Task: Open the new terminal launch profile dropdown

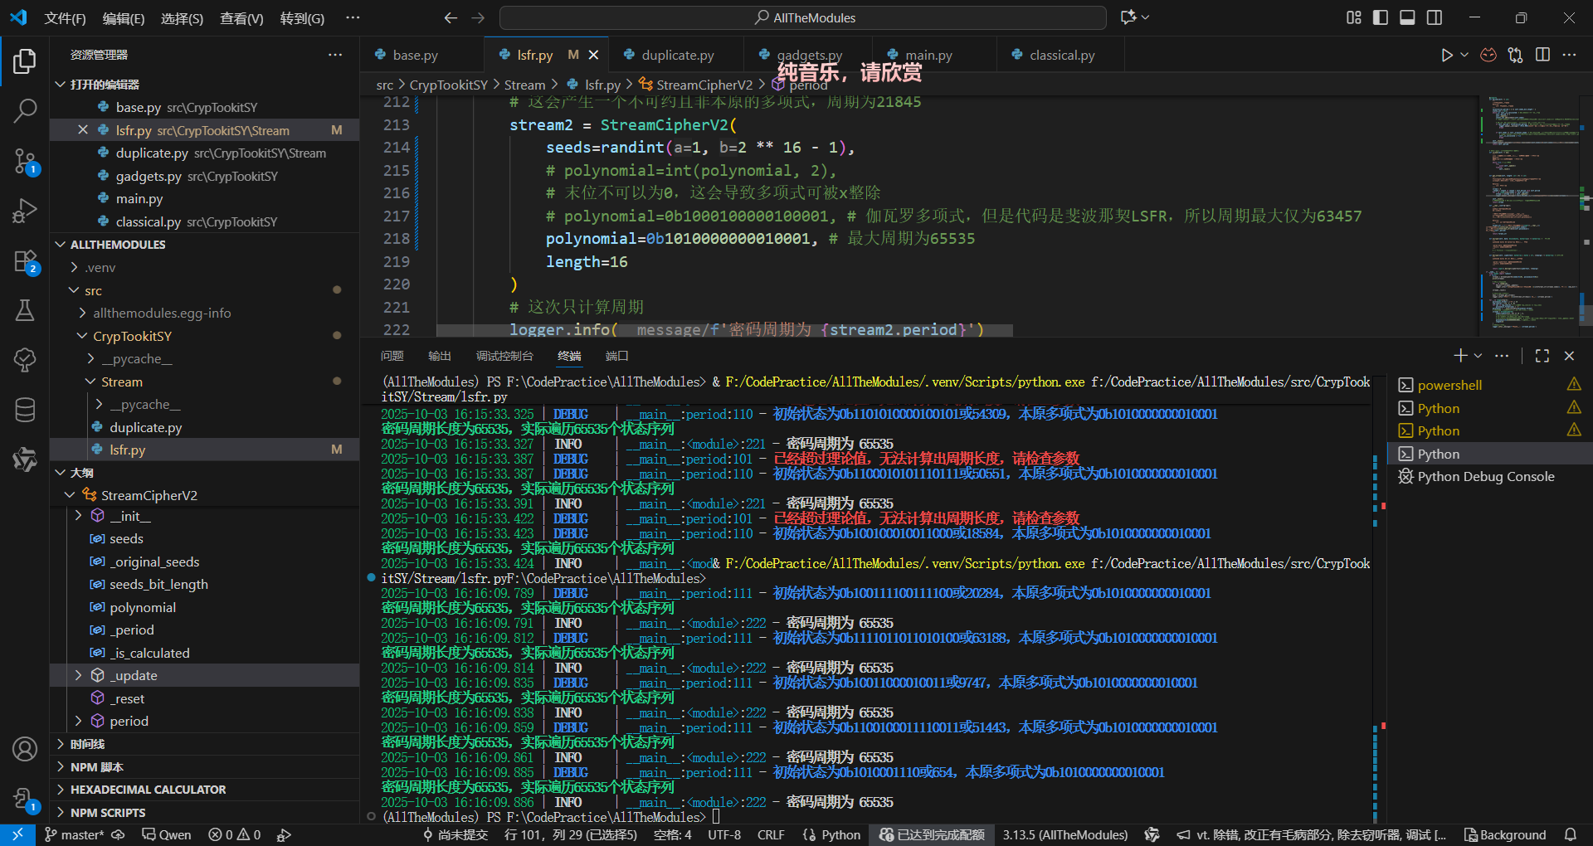Action: point(1478,356)
